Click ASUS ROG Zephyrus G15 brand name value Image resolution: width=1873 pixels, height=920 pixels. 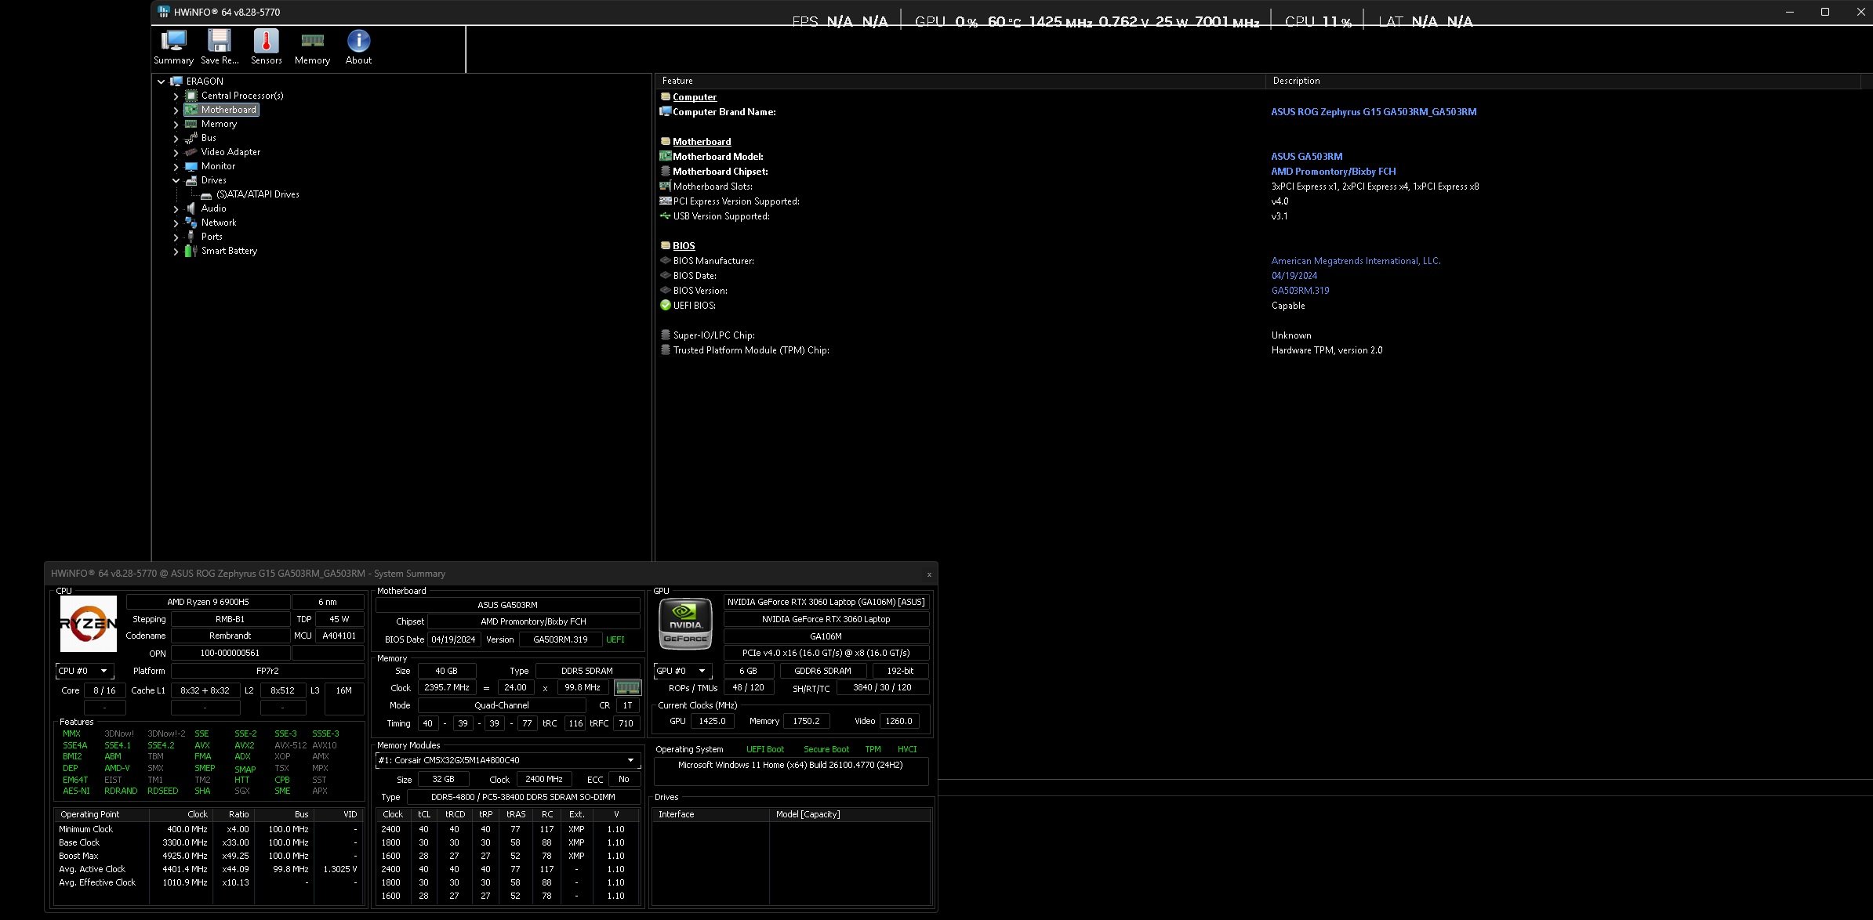(x=1374, y=112)
